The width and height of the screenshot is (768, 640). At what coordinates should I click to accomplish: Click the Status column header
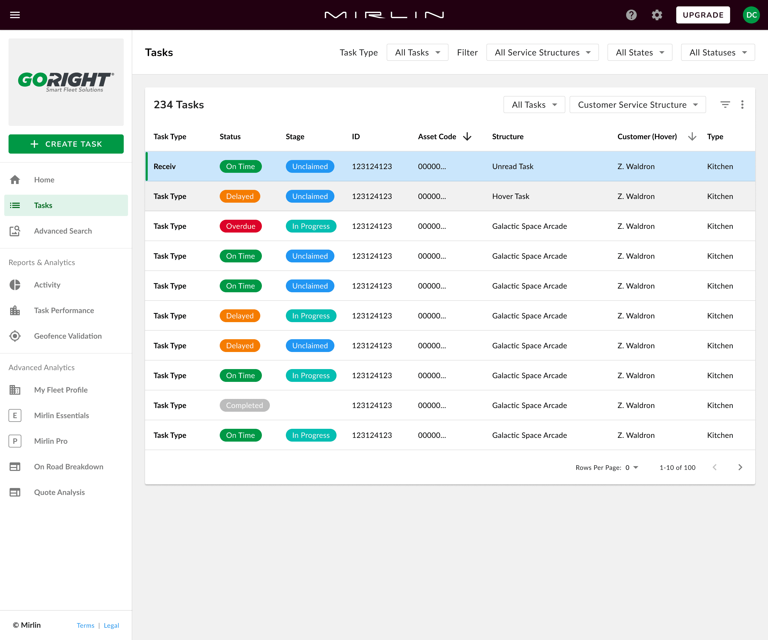tap(230, 137)
